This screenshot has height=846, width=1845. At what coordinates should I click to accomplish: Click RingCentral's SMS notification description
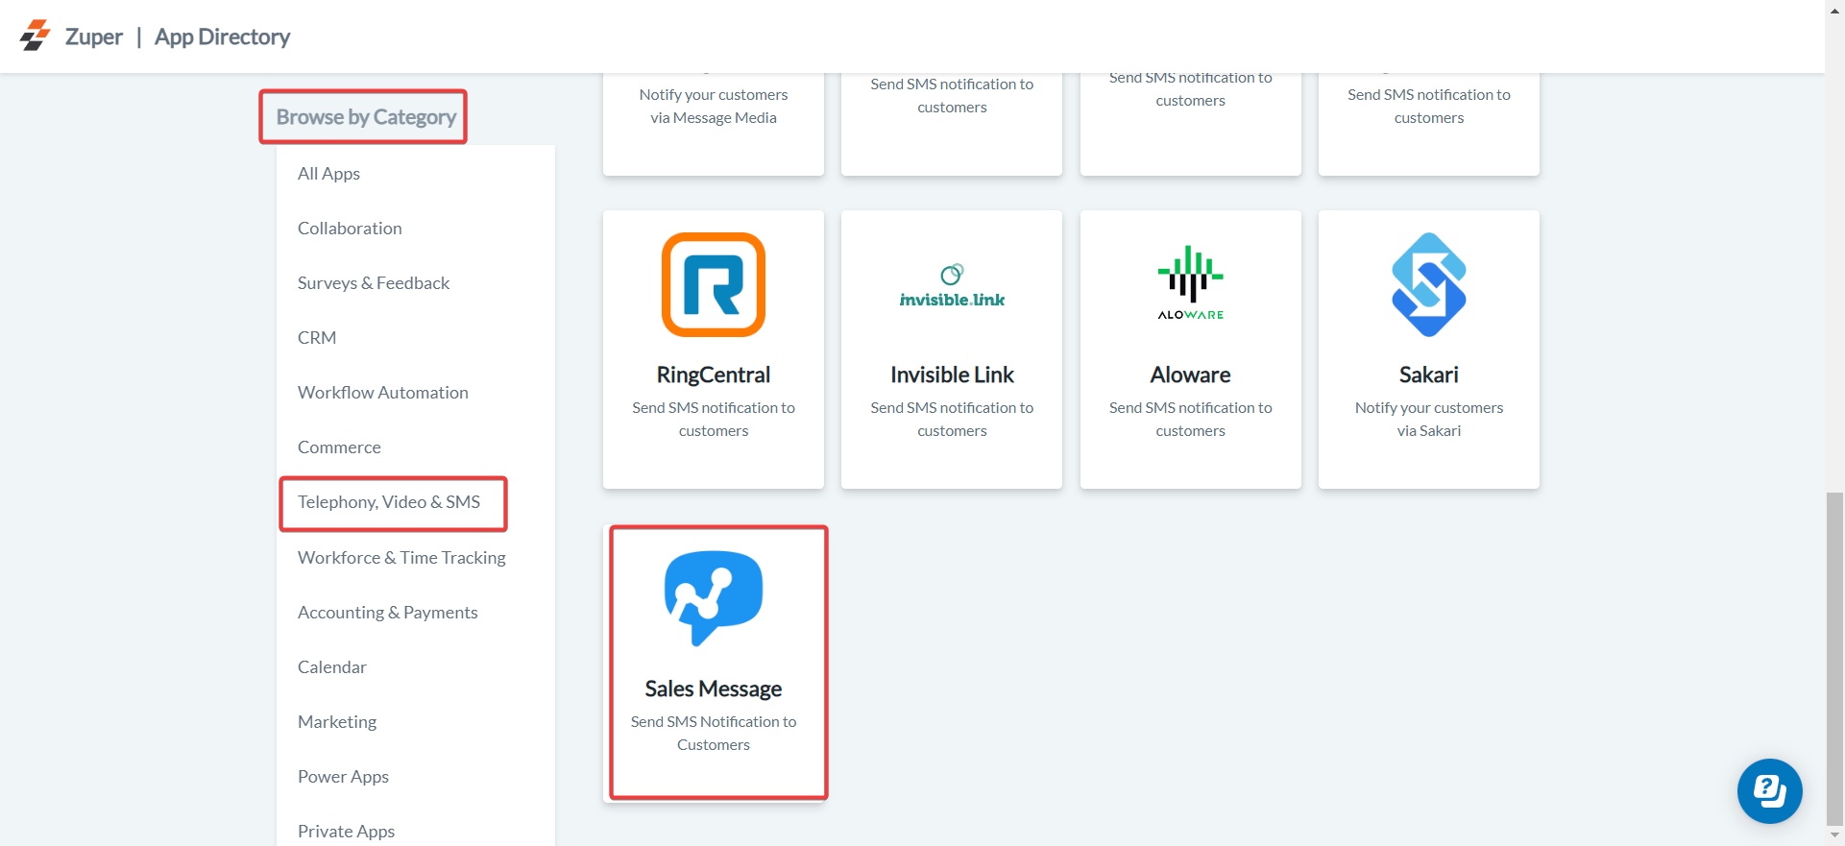(x=714, y=420)
